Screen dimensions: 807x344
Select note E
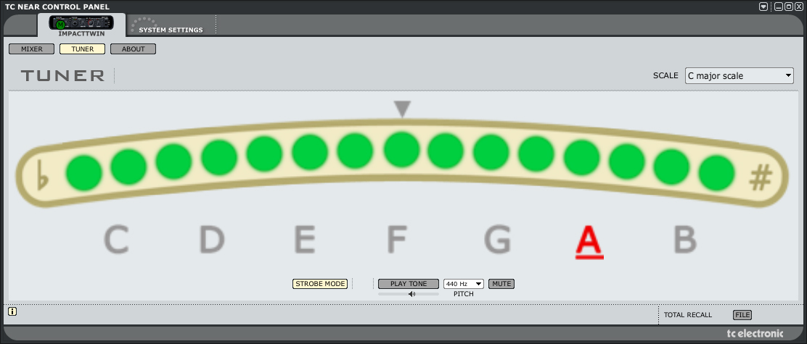305,239
